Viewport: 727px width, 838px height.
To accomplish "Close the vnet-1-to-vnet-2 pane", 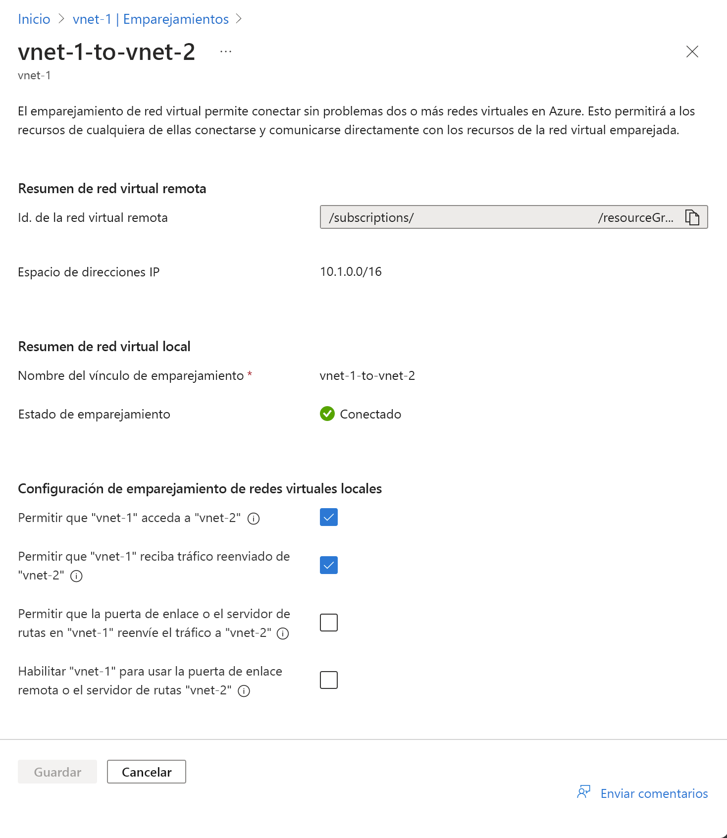I will (x=692, y=52).
